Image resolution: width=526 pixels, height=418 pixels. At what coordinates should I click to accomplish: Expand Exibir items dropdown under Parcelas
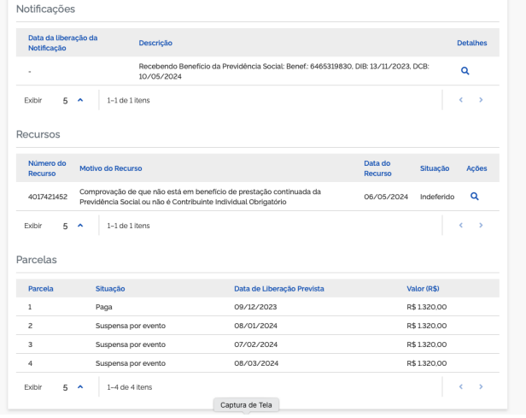coord(80,387)
